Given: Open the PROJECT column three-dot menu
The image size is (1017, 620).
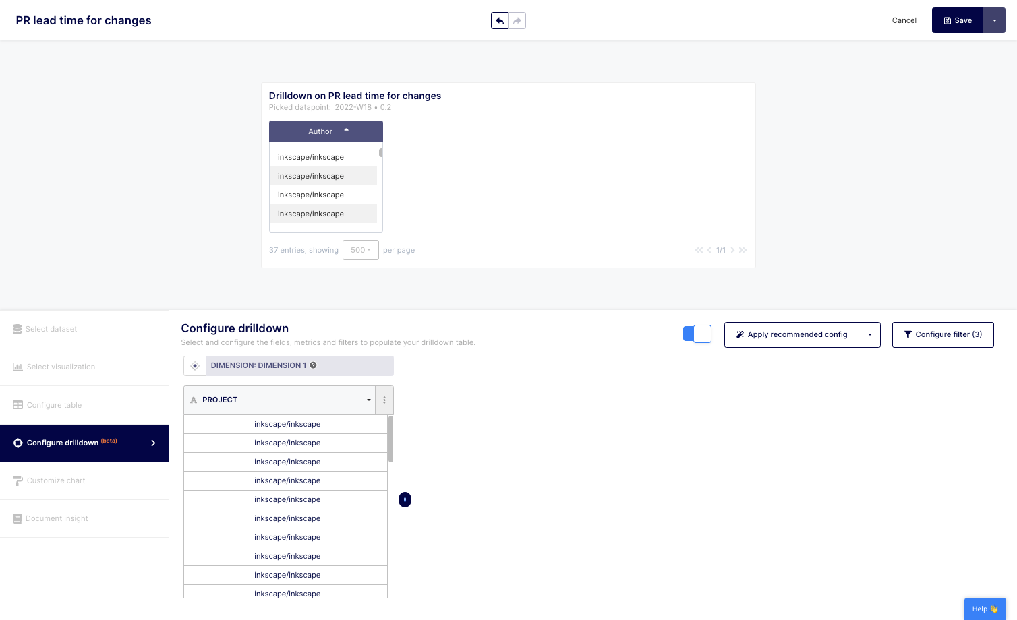Looking at the screenshot, I should [x=384, y=400].
